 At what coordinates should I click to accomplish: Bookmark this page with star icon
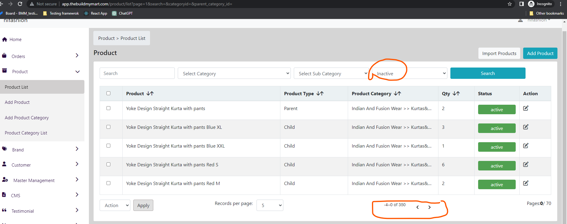click(x=510, y=4)
